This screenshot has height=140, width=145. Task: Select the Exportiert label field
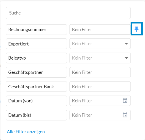point(36,44)
